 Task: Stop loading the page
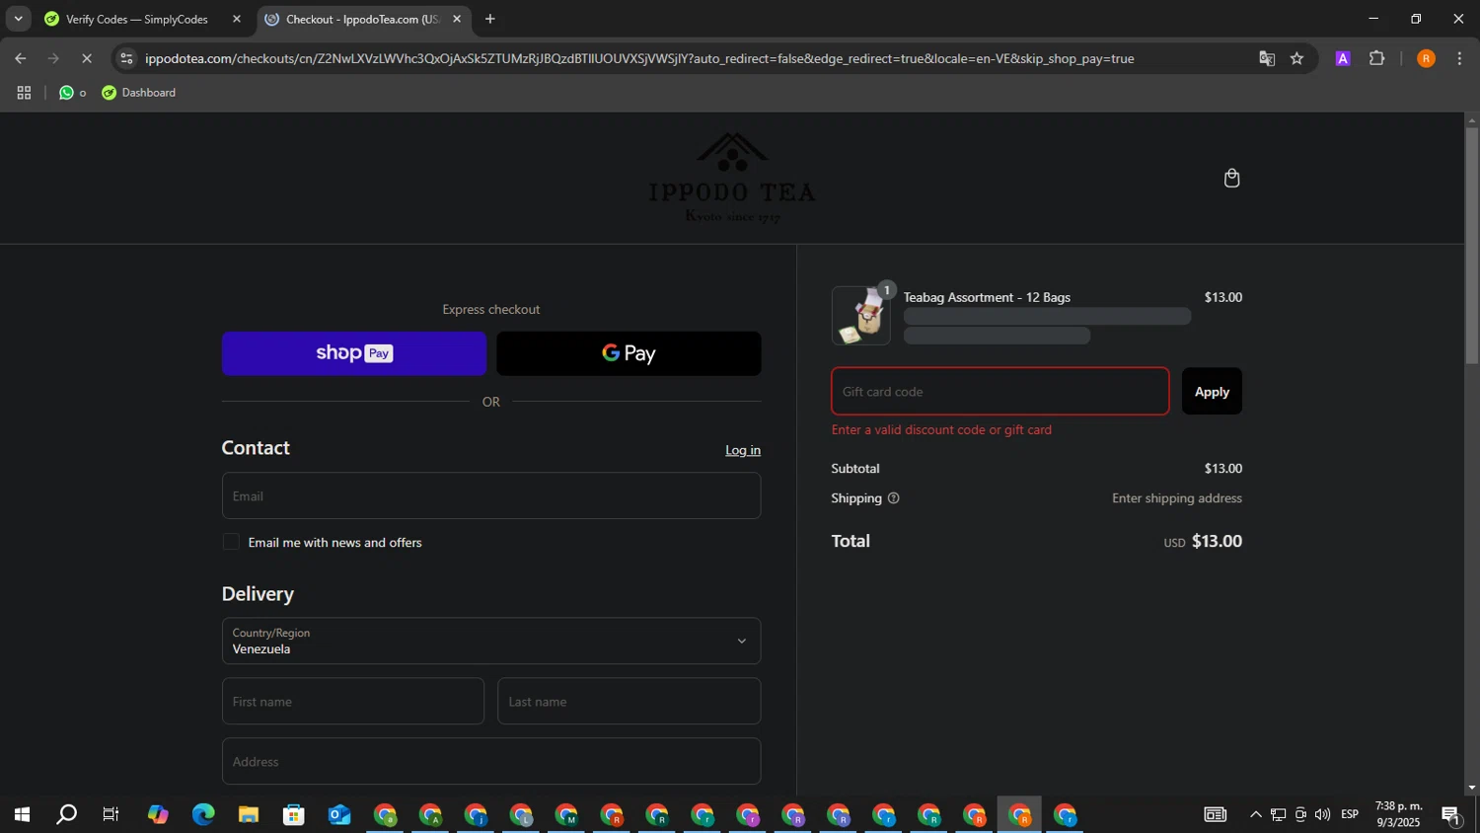pyautogui.click(x=87, y=58)
